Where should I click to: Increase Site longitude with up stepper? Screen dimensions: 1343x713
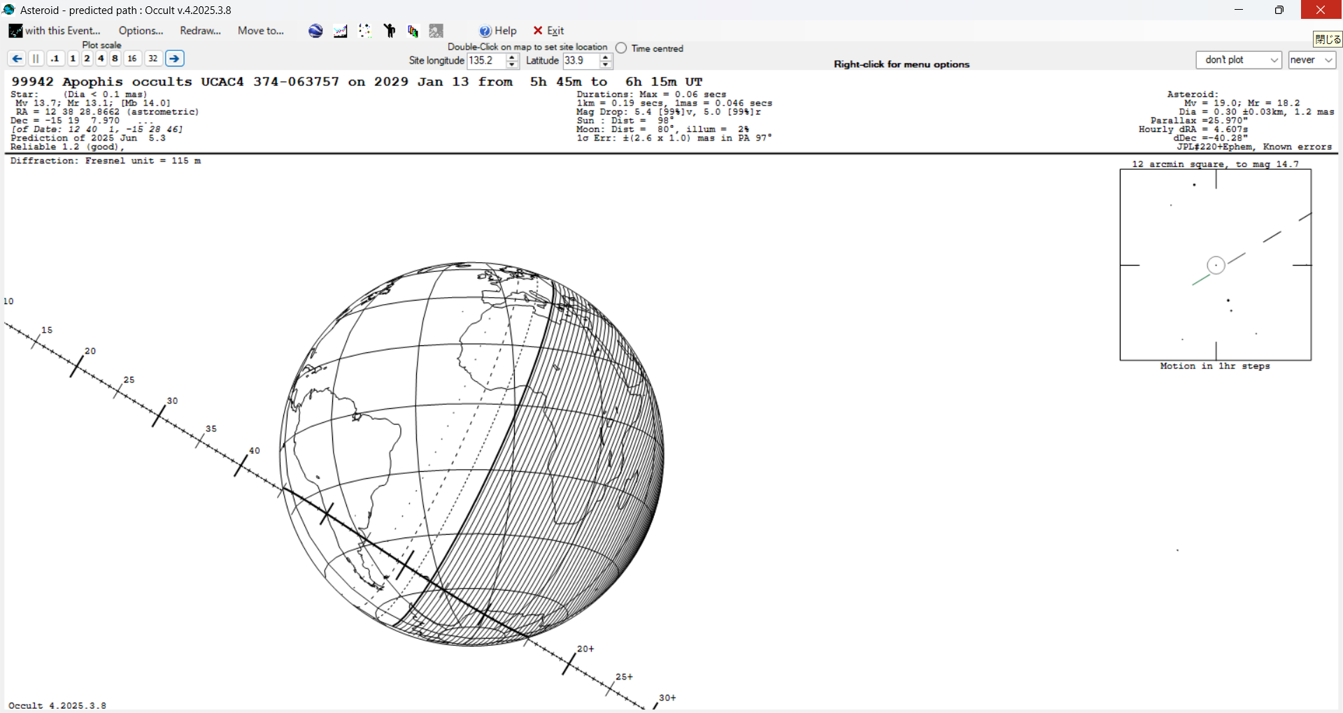(512, 57)
